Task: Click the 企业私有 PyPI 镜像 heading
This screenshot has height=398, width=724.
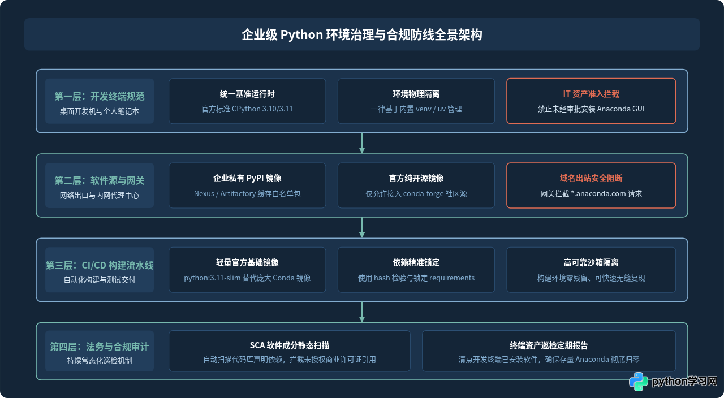Action: click(247, 178)
